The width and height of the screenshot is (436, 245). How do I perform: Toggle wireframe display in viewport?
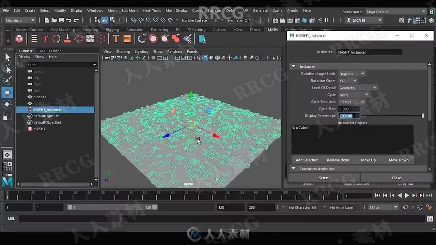(199, 58)
